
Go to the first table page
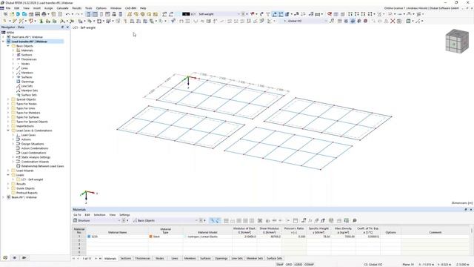pos(74,259)
